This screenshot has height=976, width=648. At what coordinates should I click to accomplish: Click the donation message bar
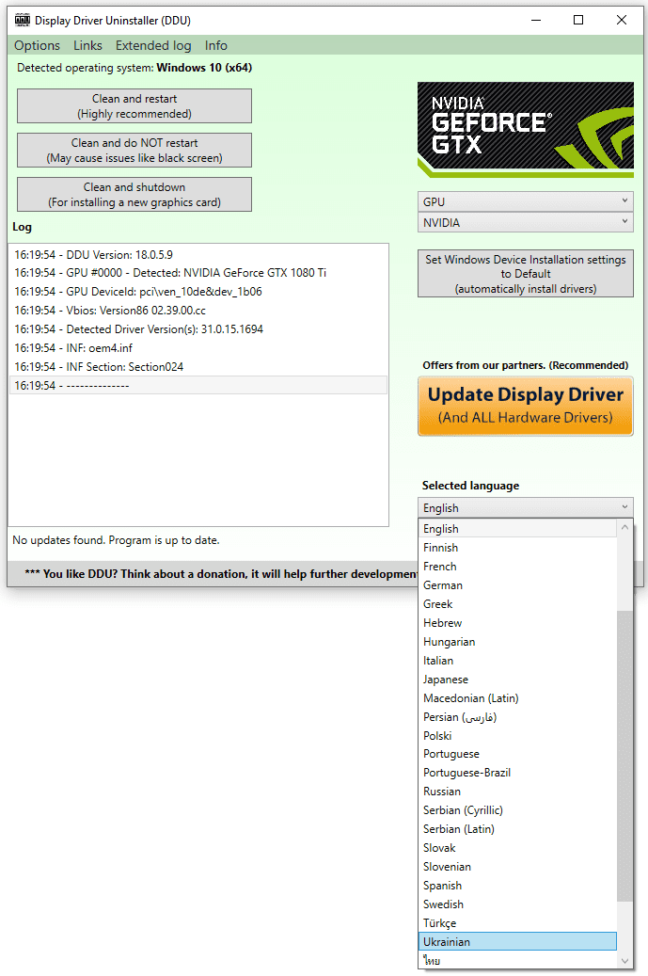click(213, 573)
